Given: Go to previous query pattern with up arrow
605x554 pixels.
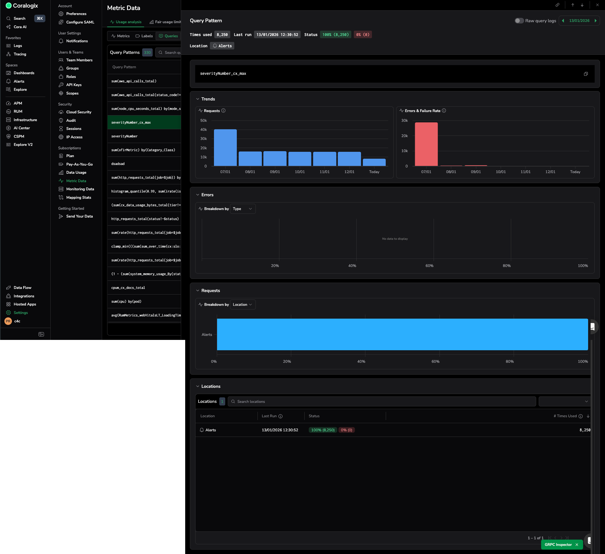Looking at the screenshot, I should (x=572, y=5).
